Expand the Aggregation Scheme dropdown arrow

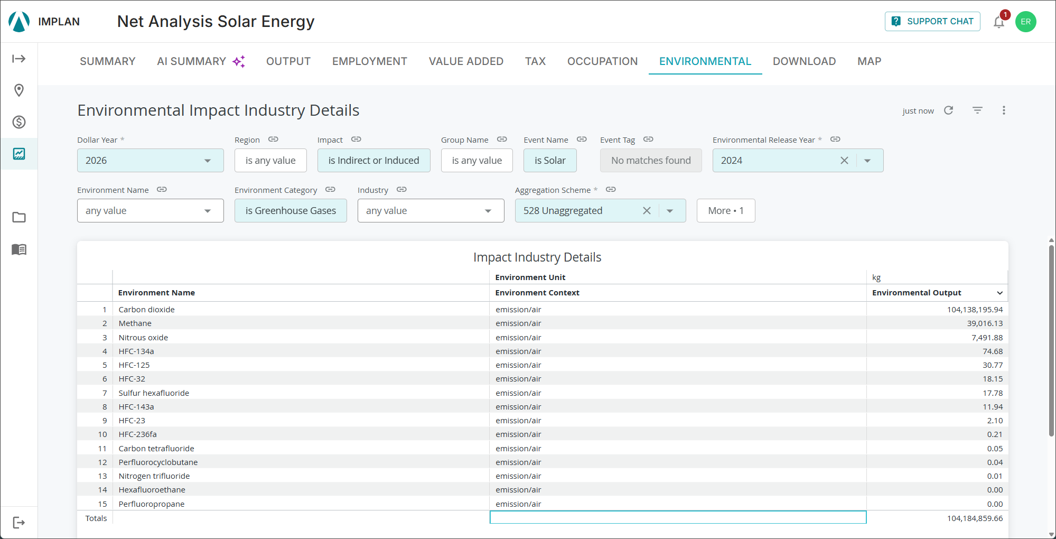[x=670, y=211]
